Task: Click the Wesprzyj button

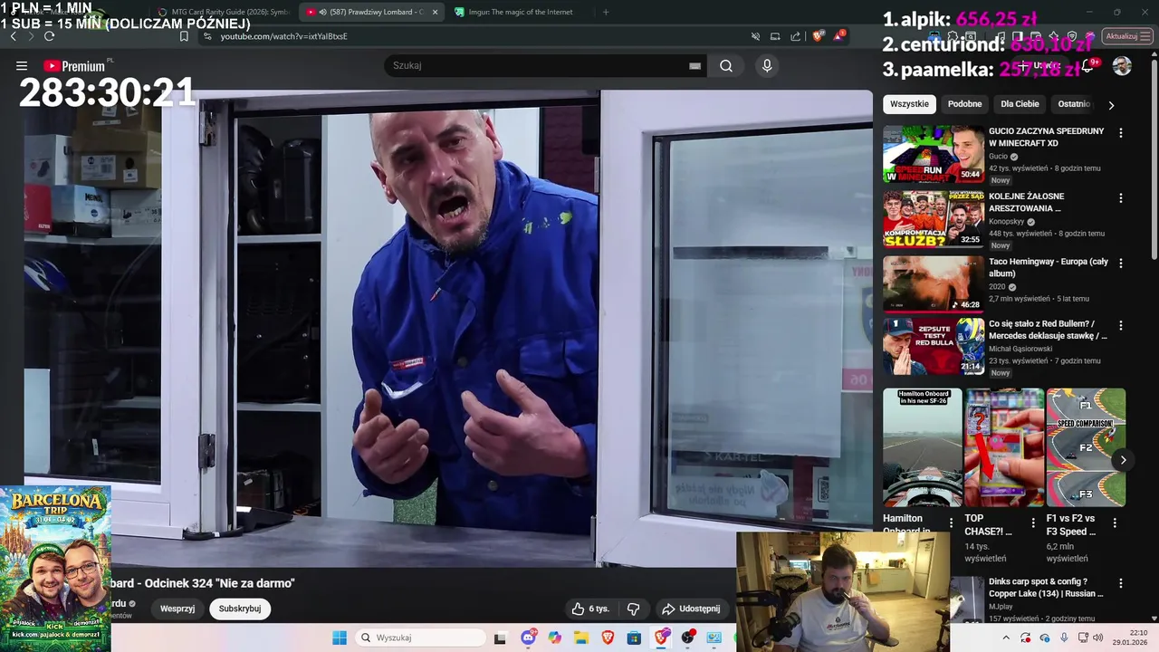Action: pyautogui.click(x=177, y=609)
